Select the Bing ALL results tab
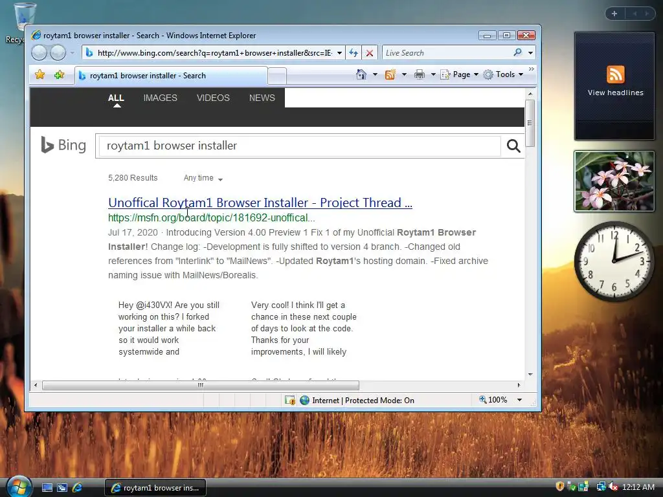Screen dimensions: 663x497 [x=116, y=98]
